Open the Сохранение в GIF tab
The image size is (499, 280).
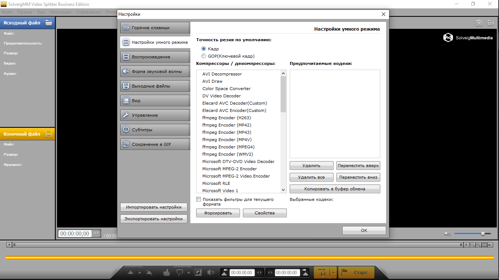coord(155,144)
